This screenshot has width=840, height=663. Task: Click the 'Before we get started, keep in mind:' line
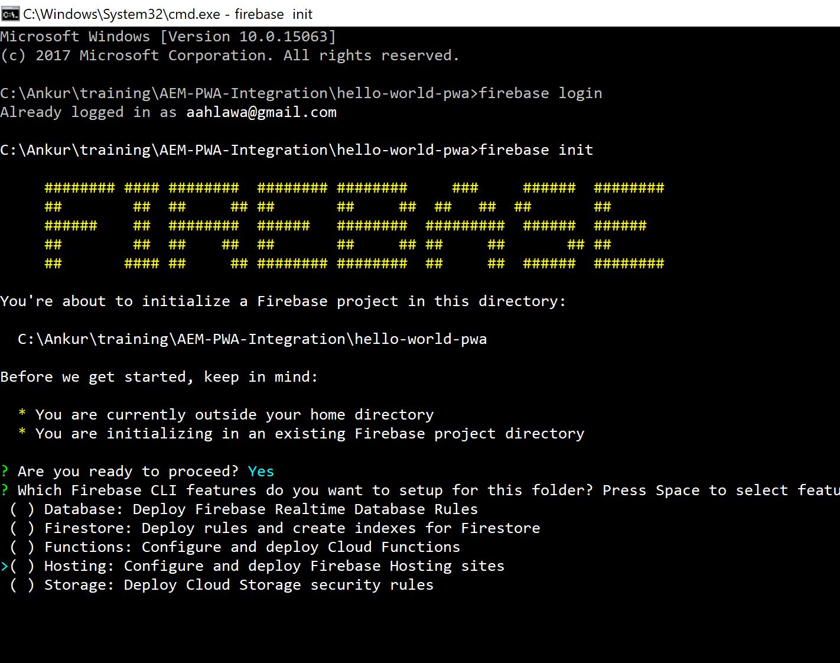[x=159, y=377]
